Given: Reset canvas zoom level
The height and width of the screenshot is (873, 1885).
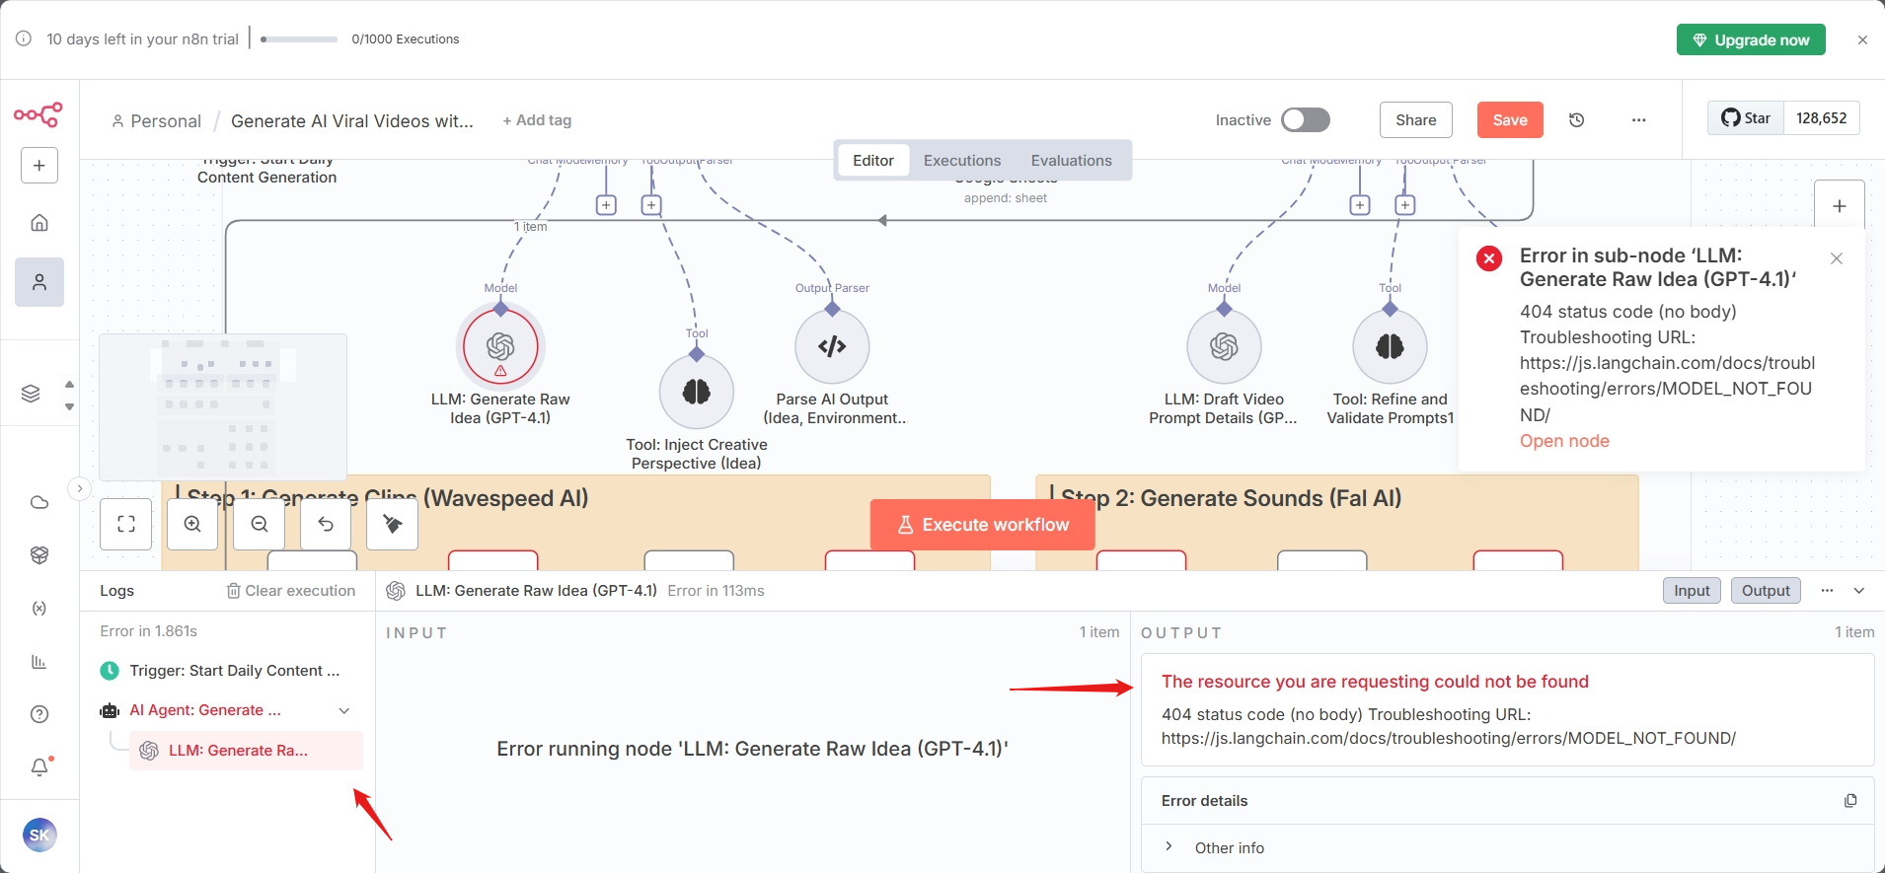Looking at the screenshot, I should (326, 524).
